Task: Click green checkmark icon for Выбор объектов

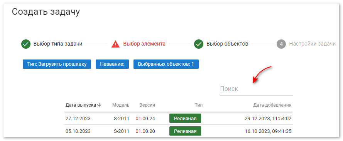Action: 199,44
